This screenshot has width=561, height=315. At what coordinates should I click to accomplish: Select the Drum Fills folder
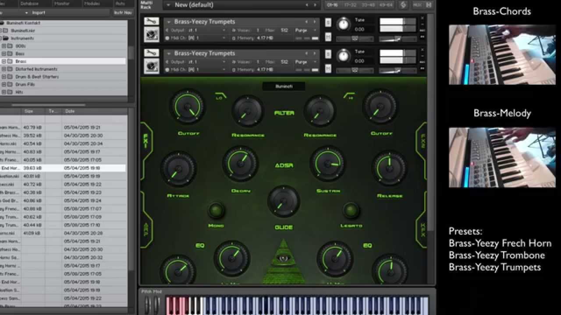coord(25,84)
